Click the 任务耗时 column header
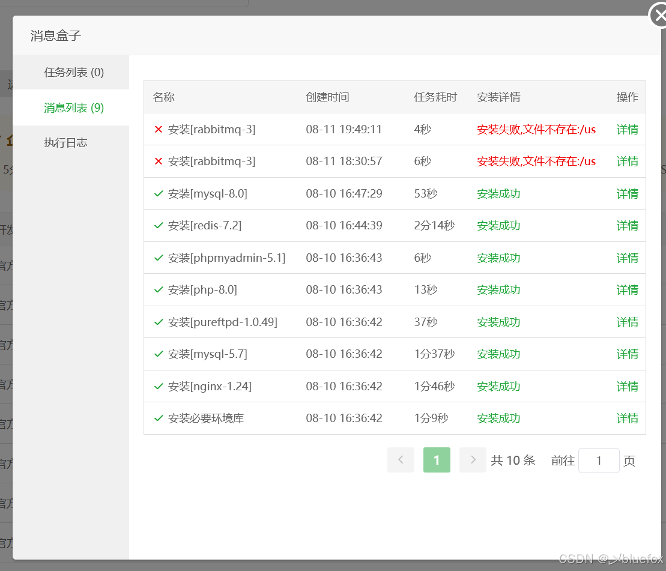The width and height of the screenshot is (666, 571). pos(435,97)
